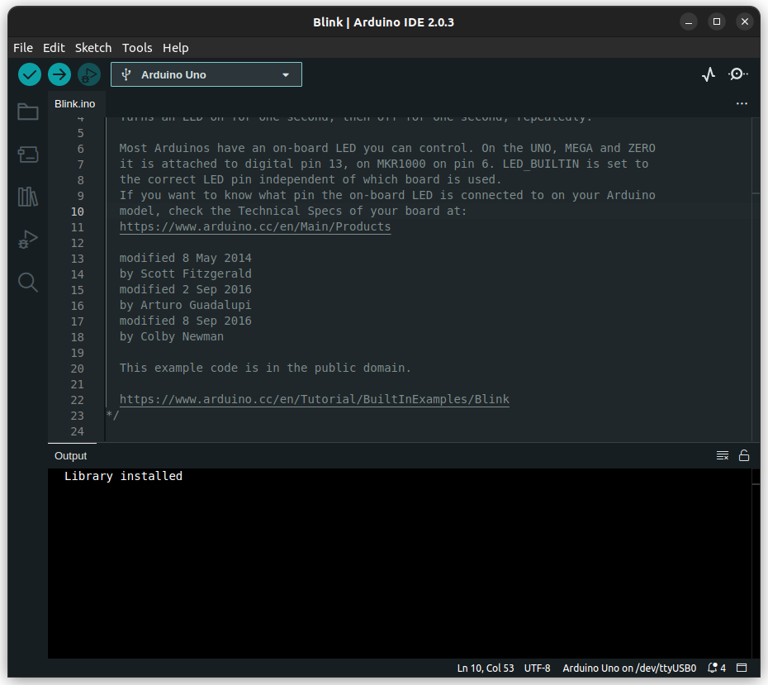Click the line starting 'Most Arduinos have'
Screen dimensions: 768x685
pos(387,148)
